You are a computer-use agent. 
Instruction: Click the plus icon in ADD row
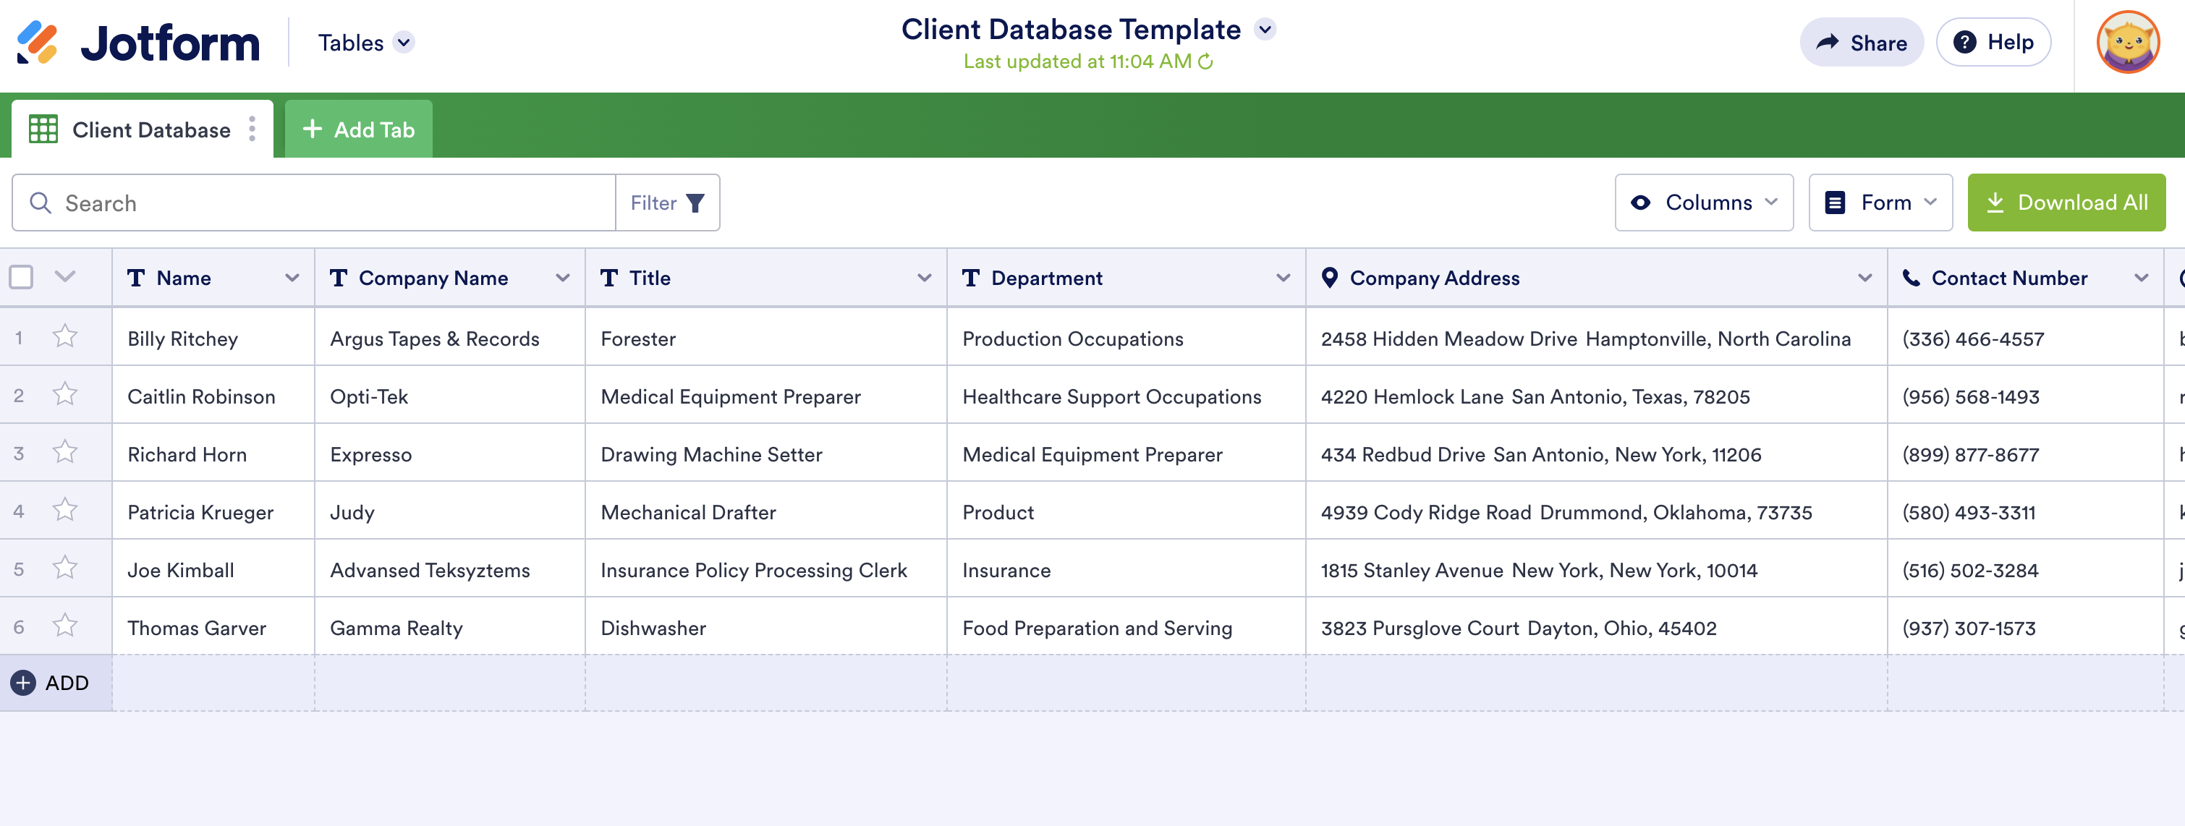click(x=23, y=683)
